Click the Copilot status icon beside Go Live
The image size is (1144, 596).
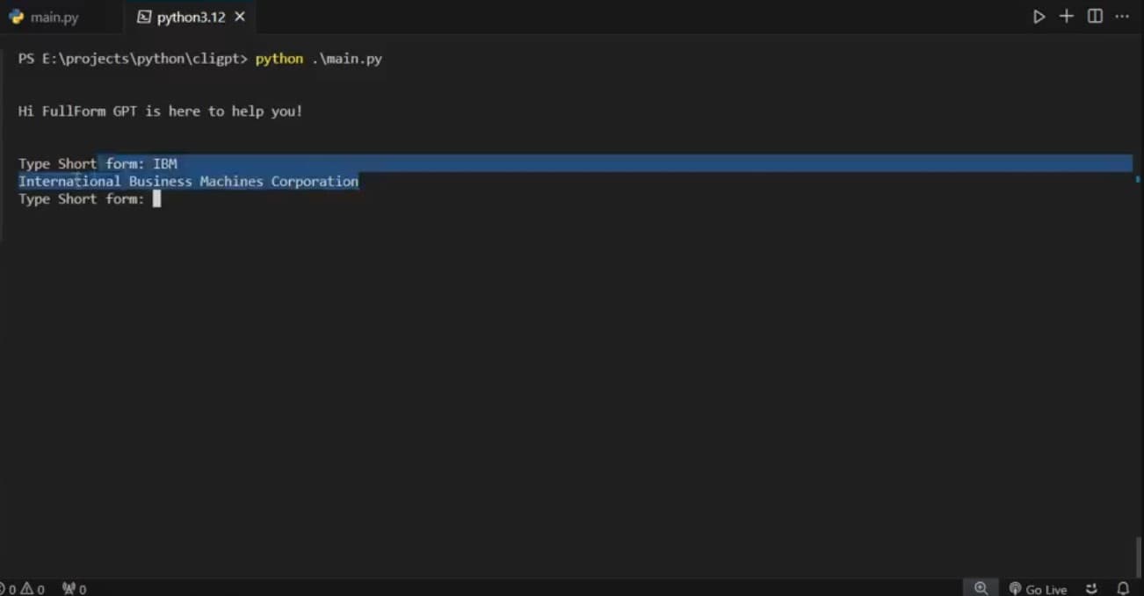tap(1091, 589)
